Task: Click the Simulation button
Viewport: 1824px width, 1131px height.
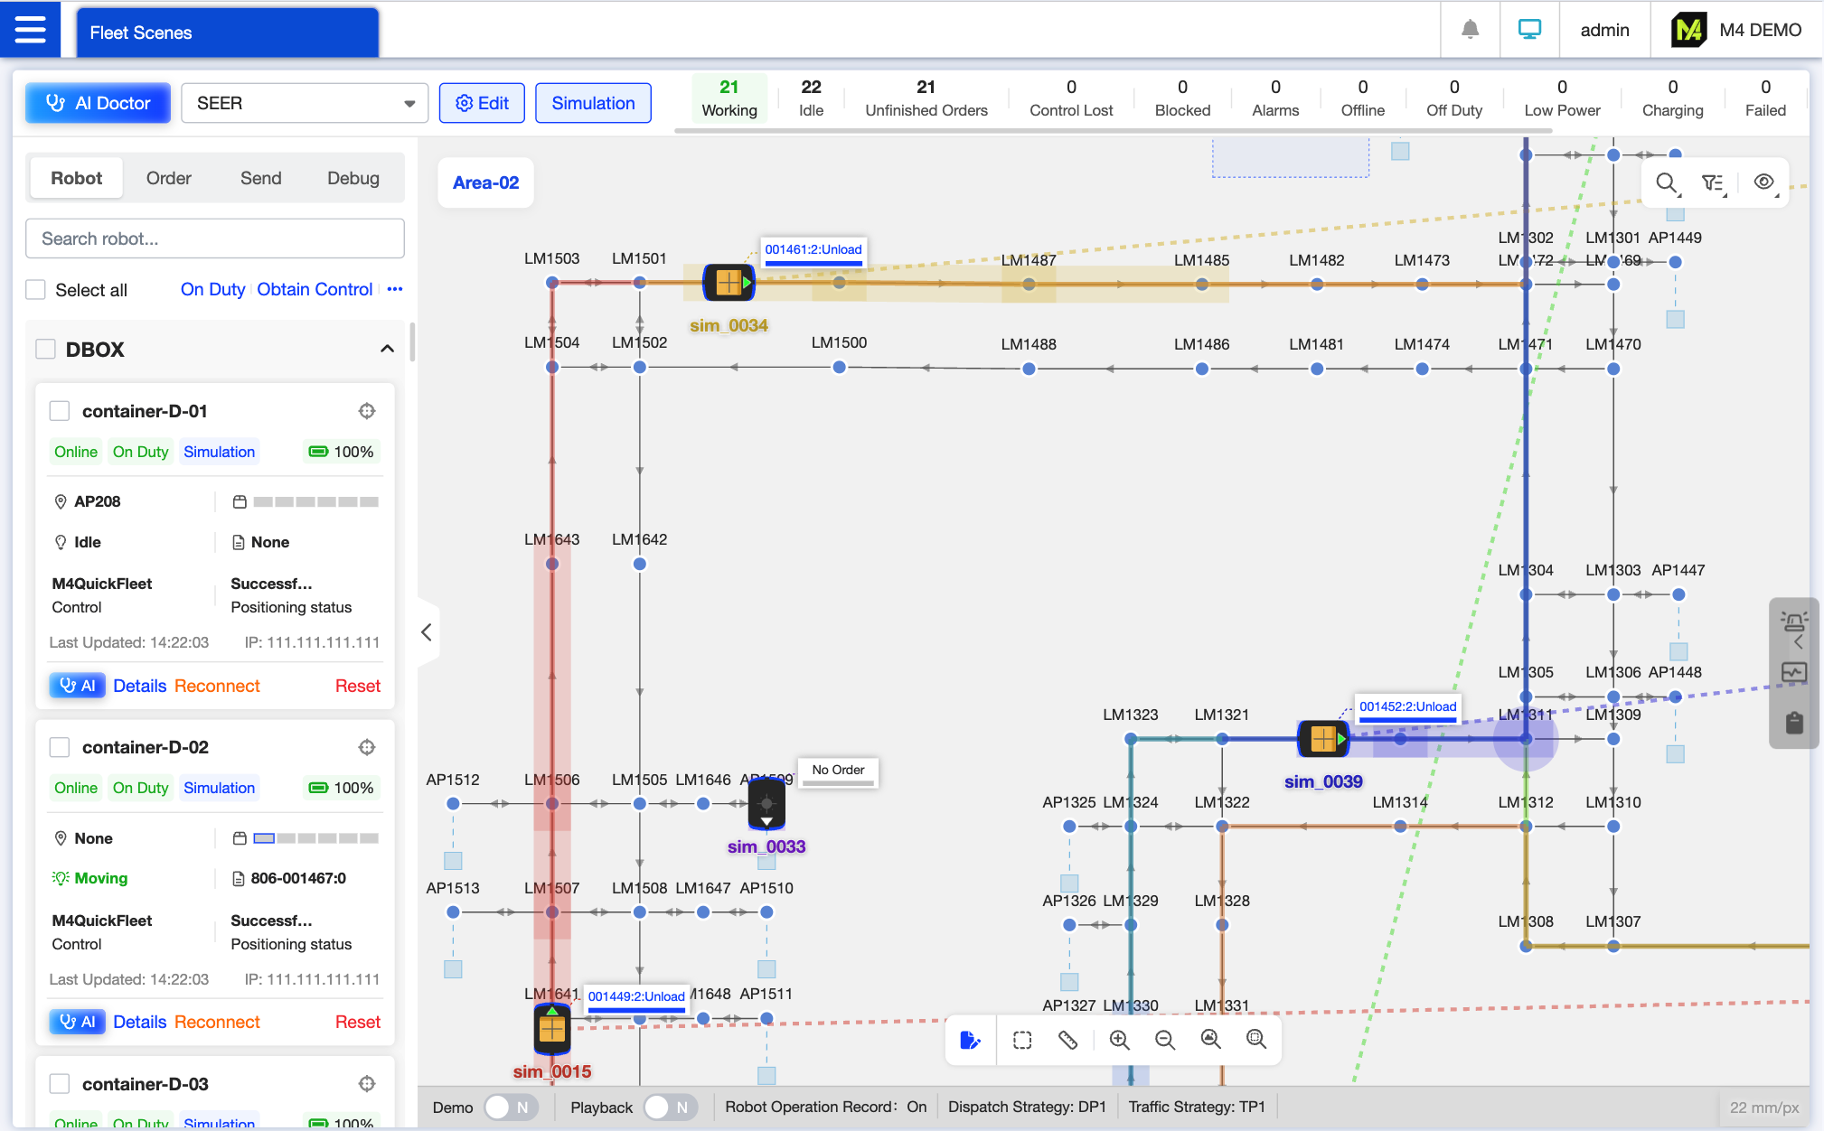Action: [x=593, y=103]
